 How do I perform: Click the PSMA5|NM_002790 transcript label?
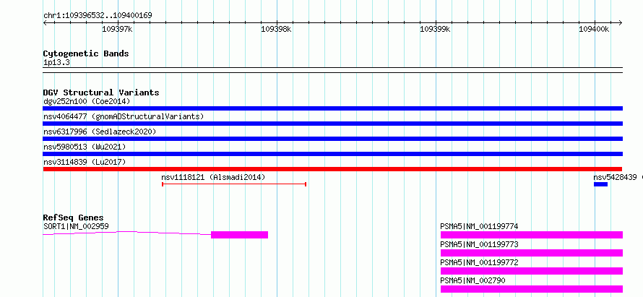tap(472, 280)
